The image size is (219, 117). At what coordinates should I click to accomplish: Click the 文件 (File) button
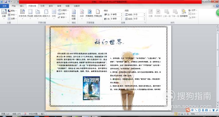tap(4, 6)
